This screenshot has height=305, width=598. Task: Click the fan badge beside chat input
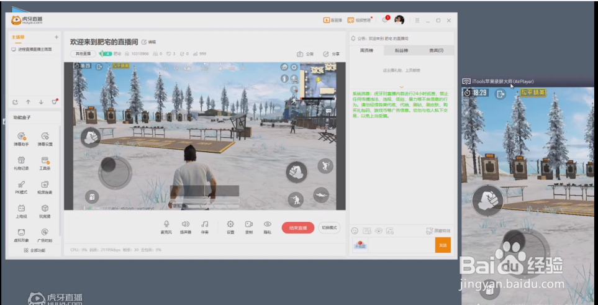click(x=360, y=245)
